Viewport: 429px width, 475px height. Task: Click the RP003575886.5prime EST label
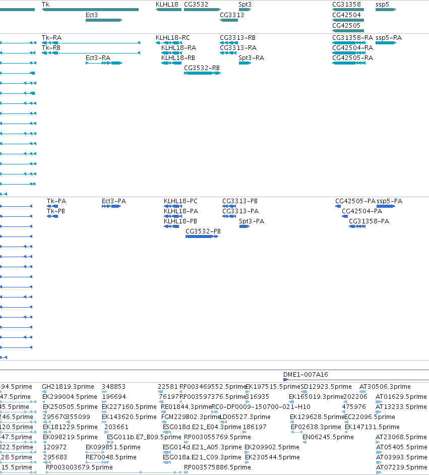click(x=217, y=467)
